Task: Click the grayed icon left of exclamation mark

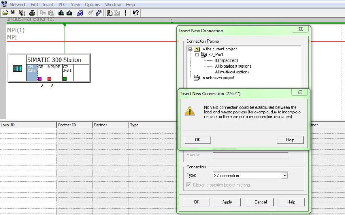Action: coord(117,13)
